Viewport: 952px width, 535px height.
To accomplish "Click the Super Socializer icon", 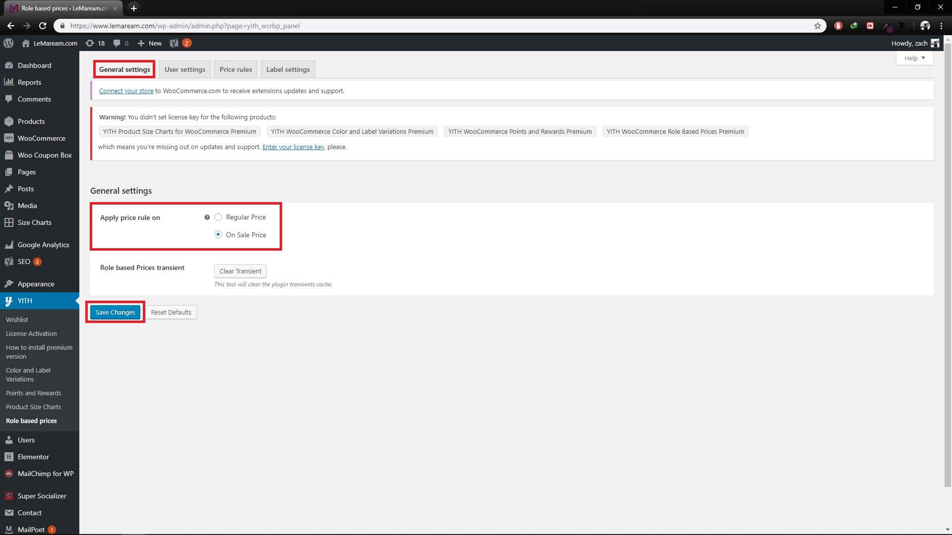I will 9,496.
